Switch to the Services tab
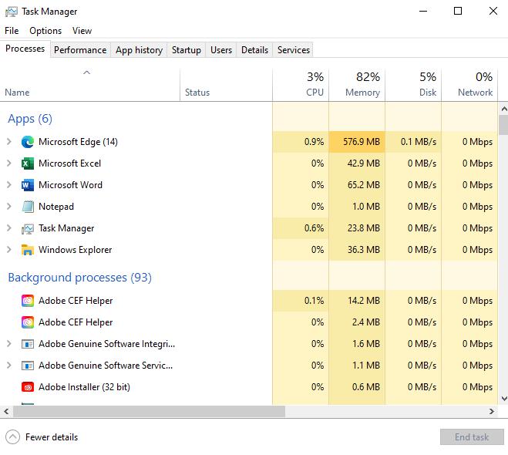This screenshot has width=508, height=455. (x=294, y=50)
